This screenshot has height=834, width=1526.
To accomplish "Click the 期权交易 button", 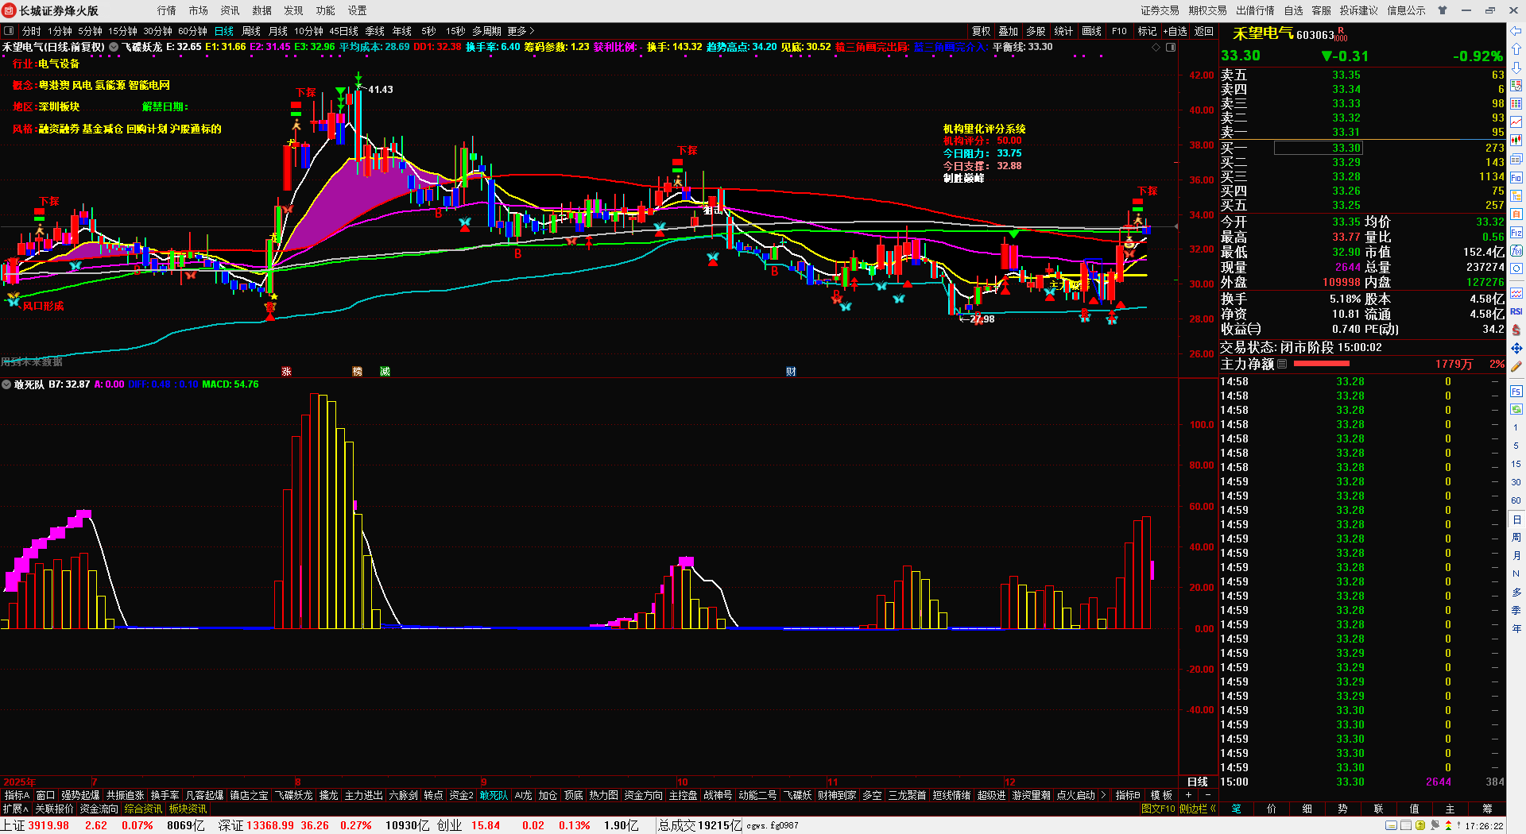I will [x=1208, y=10].
